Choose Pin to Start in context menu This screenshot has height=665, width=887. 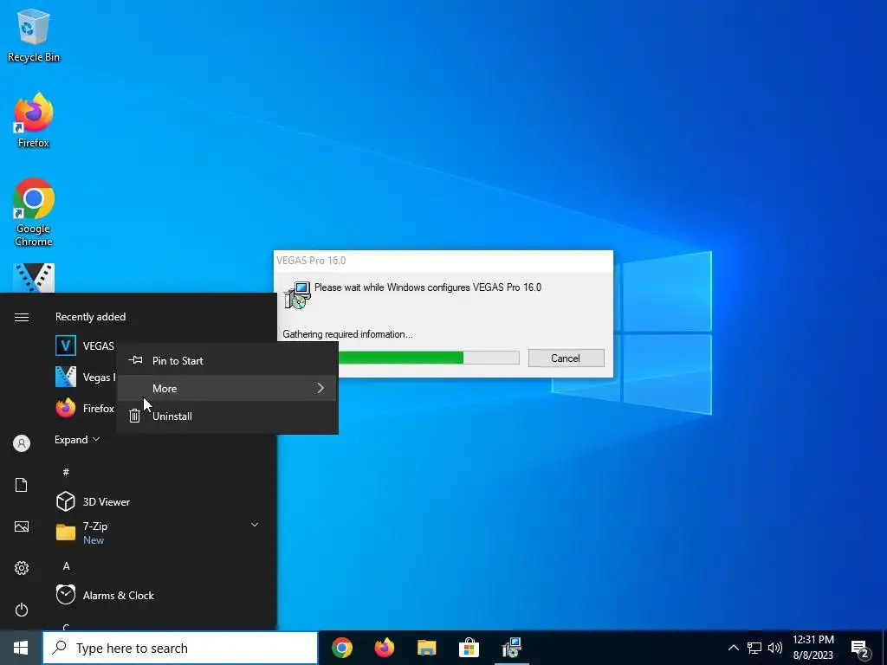[228, 360]
